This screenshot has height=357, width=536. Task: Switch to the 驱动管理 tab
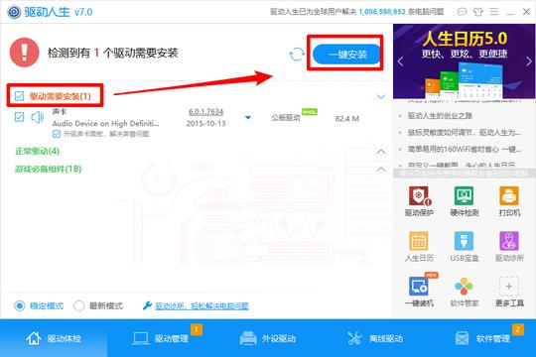(161, 338)
